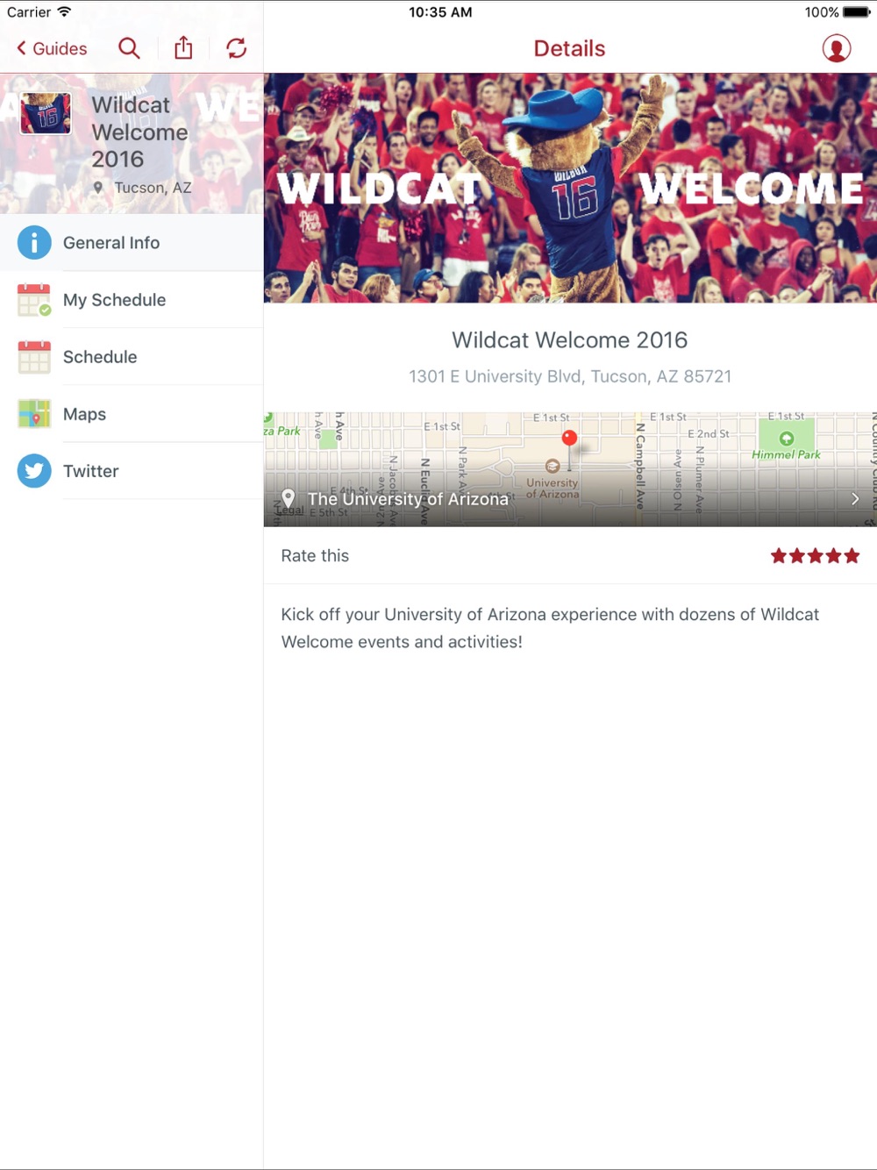This screenshot has width=877, height=1170.
Task: Tap the Wildcat Welcome guide thumbnail
Action: coord(46,113)
